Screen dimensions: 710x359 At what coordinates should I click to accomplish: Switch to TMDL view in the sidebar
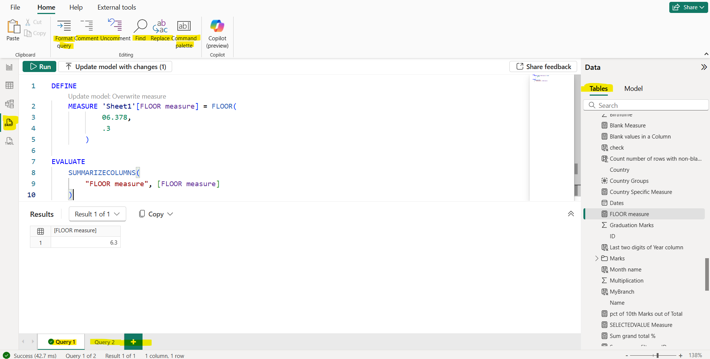click(x=9, y=141)
